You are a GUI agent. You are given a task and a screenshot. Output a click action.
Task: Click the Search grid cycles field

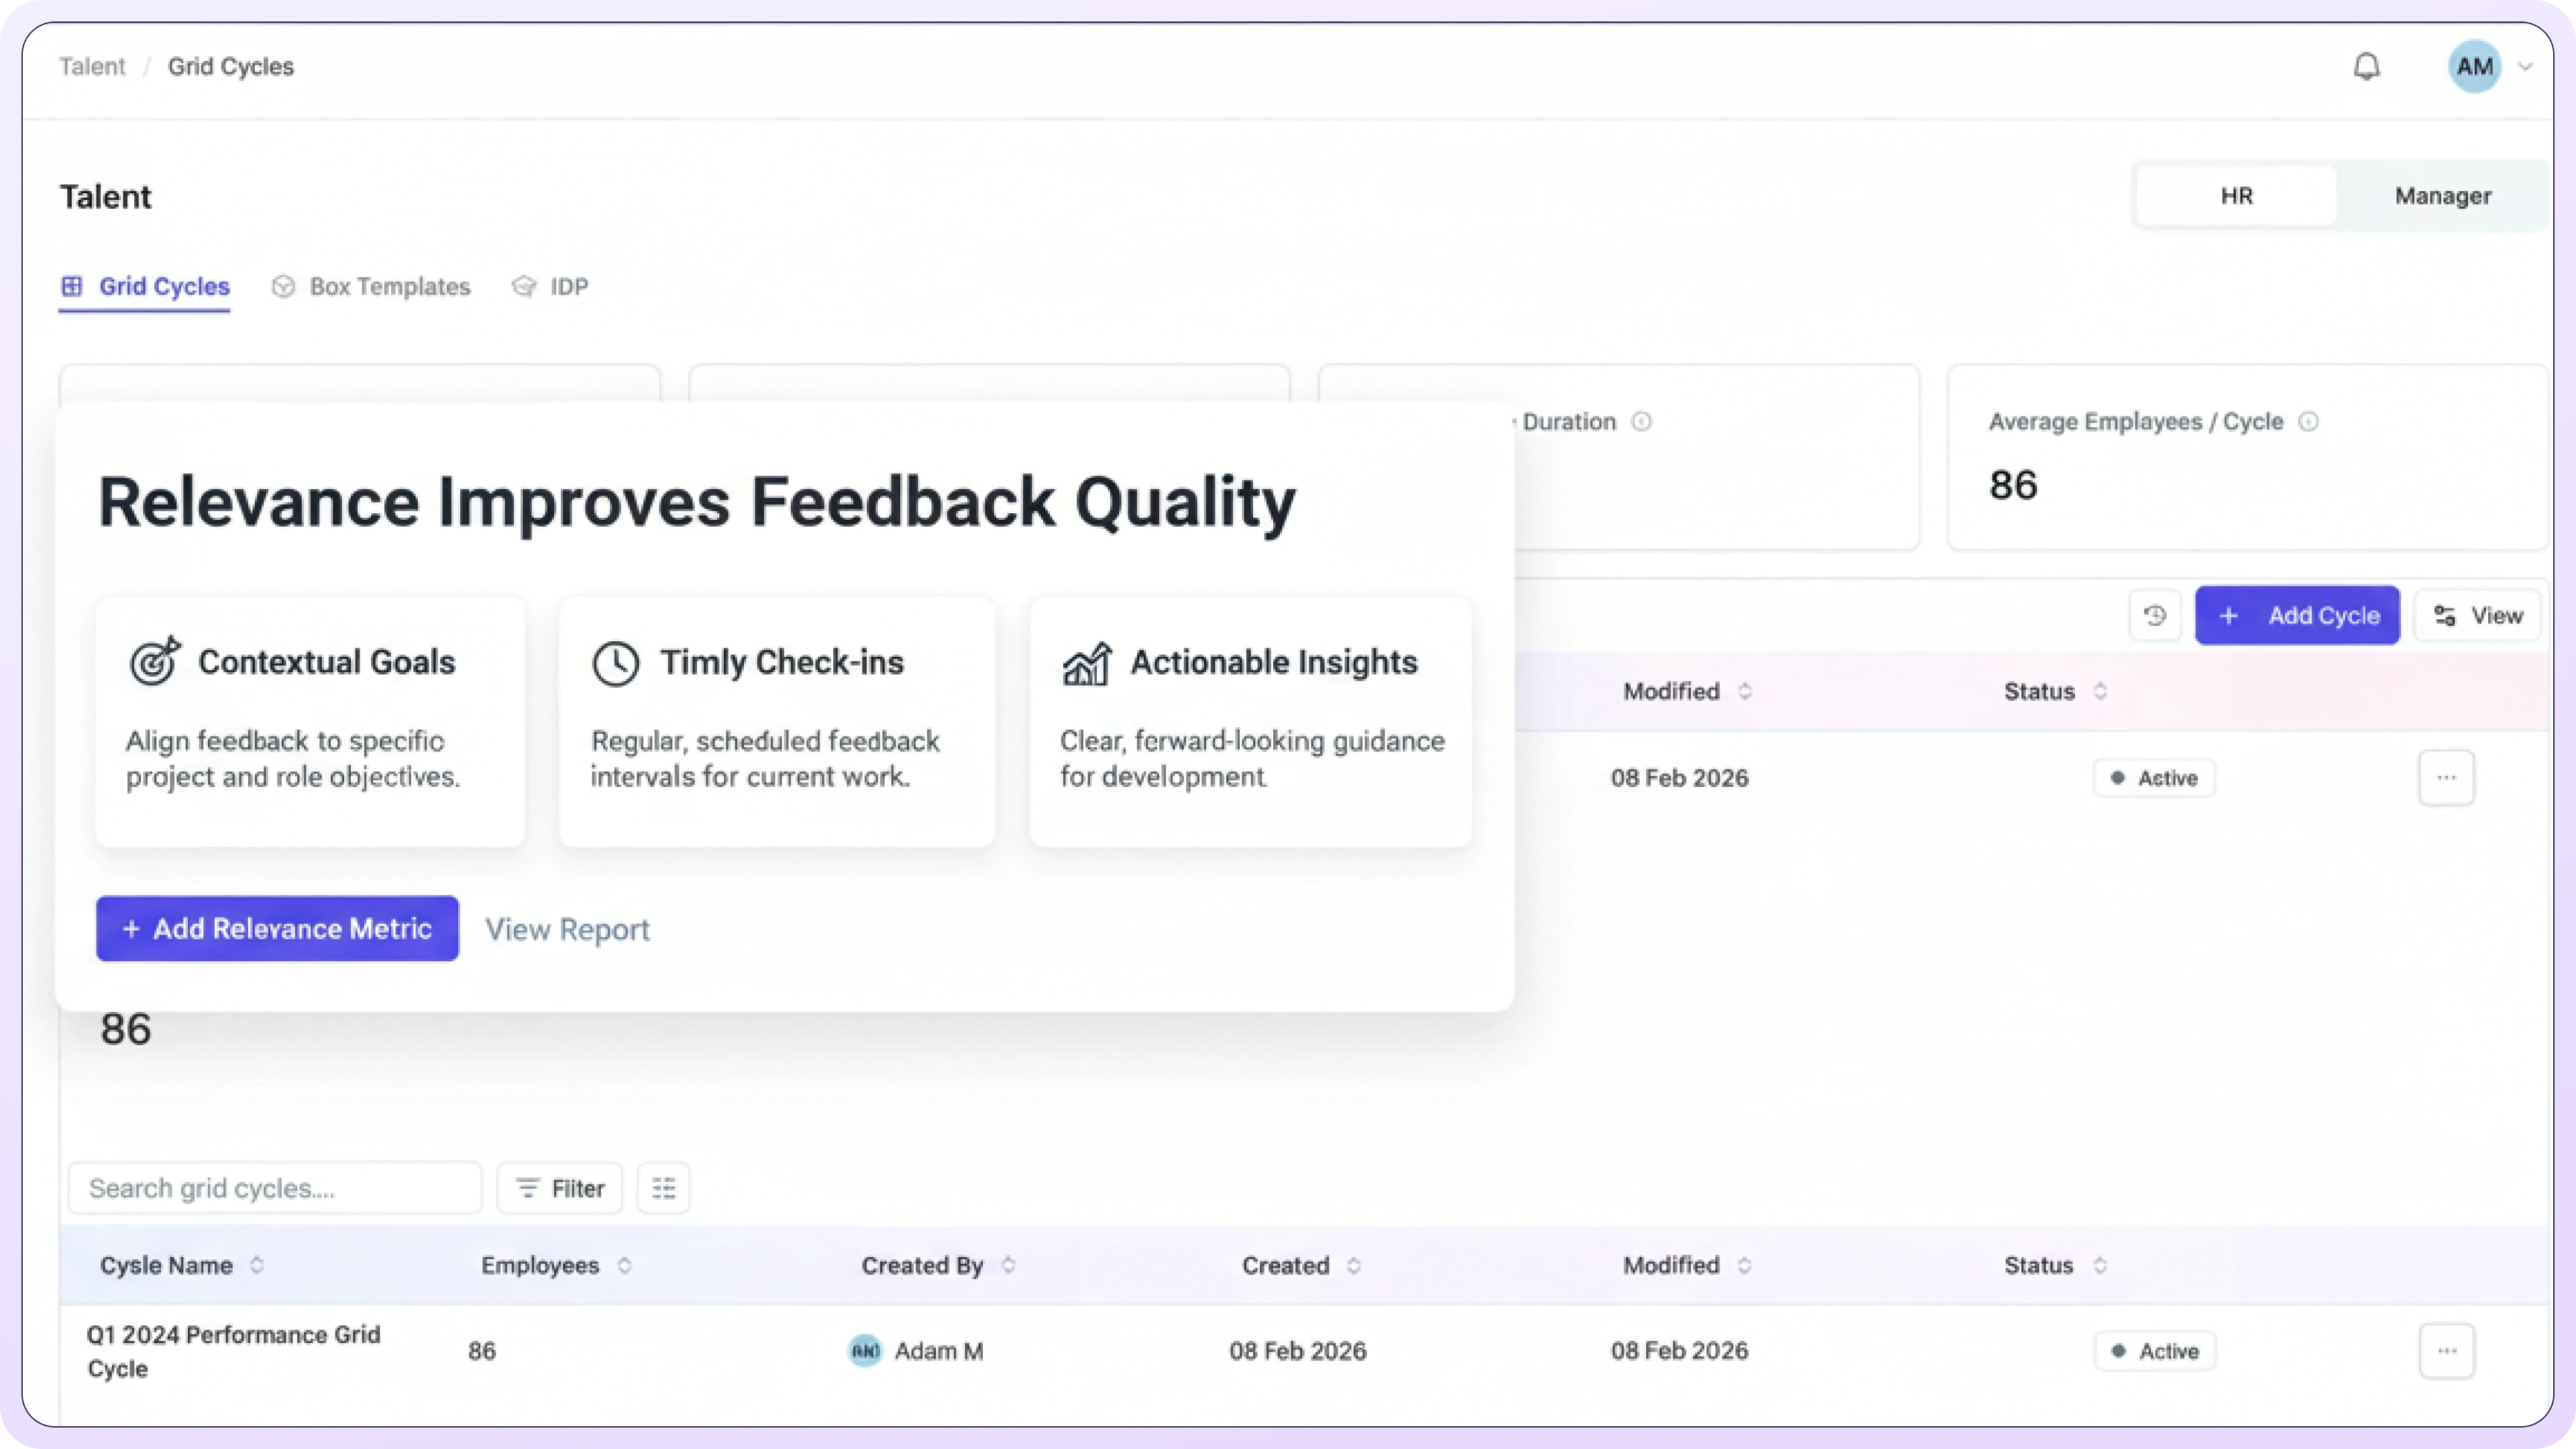274,1188
